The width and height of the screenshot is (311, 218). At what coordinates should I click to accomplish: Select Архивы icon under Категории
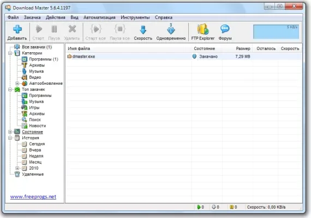25,65
